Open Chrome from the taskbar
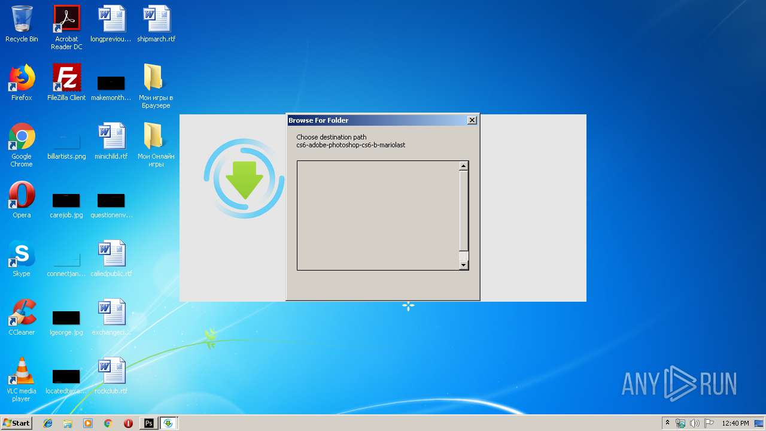The height and width of the screenshot is (431, 766). (108, 423)
